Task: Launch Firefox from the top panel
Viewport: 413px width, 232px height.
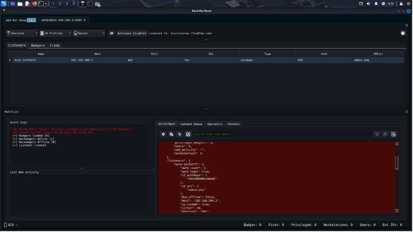Action: click(35, 4)
